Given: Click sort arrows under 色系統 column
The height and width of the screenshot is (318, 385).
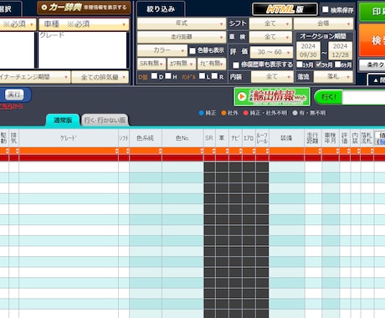Looking at the screenshot, I should click(x=160, y=151).
